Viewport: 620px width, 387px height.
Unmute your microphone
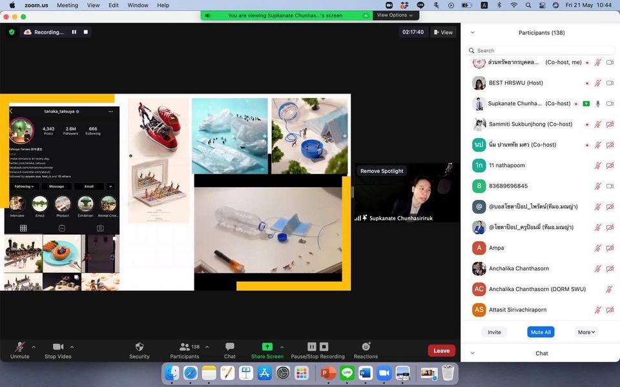coord(19,347)
